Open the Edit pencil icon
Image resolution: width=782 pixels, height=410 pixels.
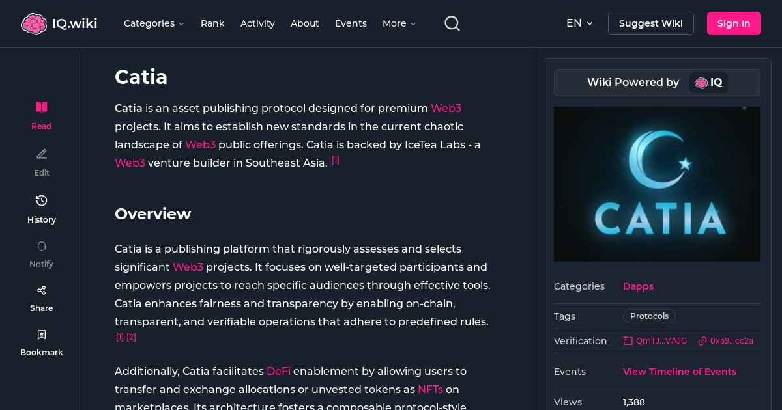[x=41, y=154]
